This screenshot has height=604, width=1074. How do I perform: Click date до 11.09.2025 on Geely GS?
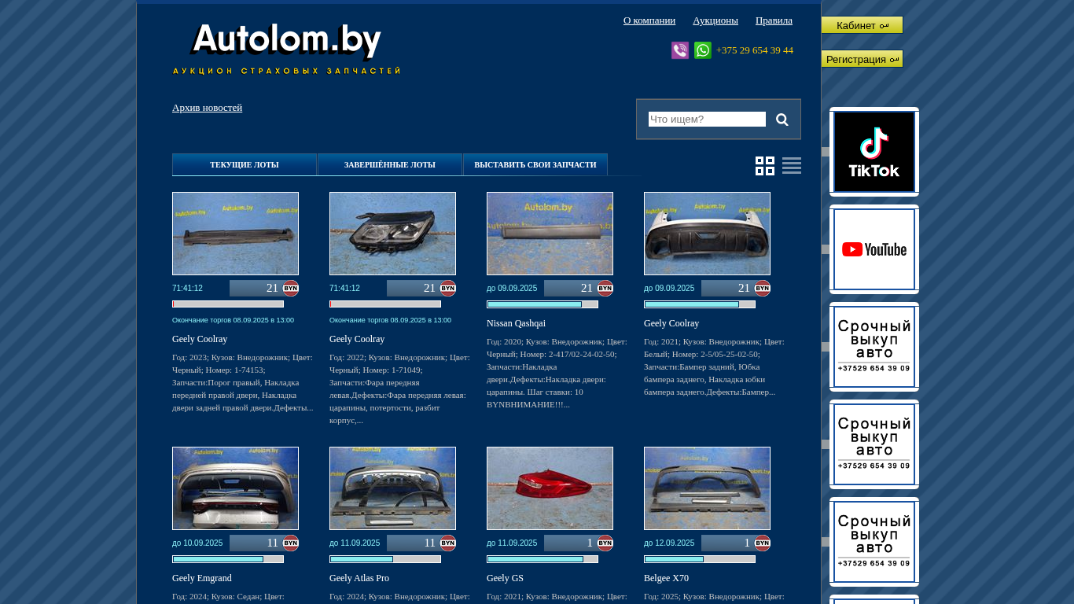[512, 543]
